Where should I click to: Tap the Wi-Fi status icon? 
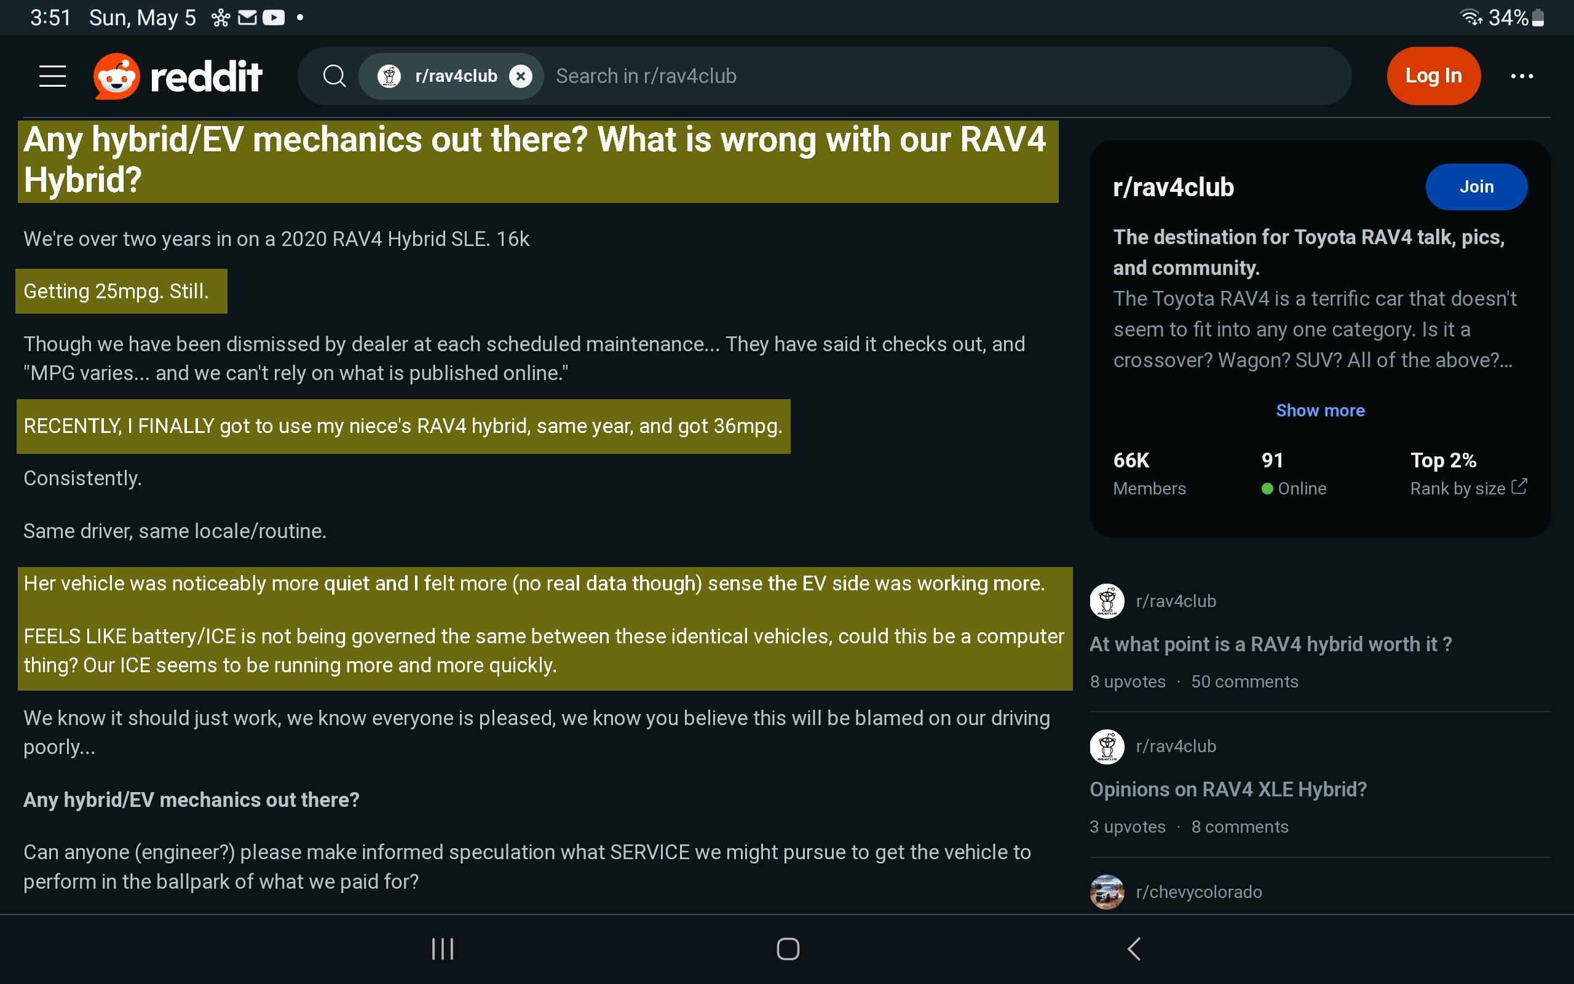pyautogui.click(x=1471, y=18)
